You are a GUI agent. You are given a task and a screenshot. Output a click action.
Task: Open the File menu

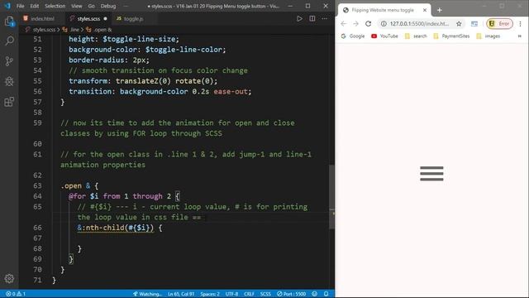pos(20,6)
